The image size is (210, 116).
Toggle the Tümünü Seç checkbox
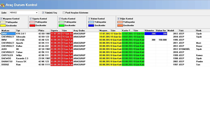tap(43, 13)
